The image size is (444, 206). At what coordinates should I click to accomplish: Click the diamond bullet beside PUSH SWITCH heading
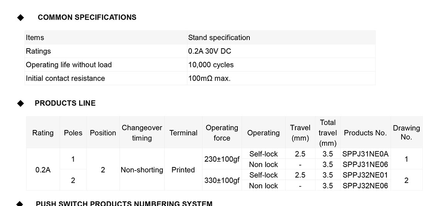[20, 203]
